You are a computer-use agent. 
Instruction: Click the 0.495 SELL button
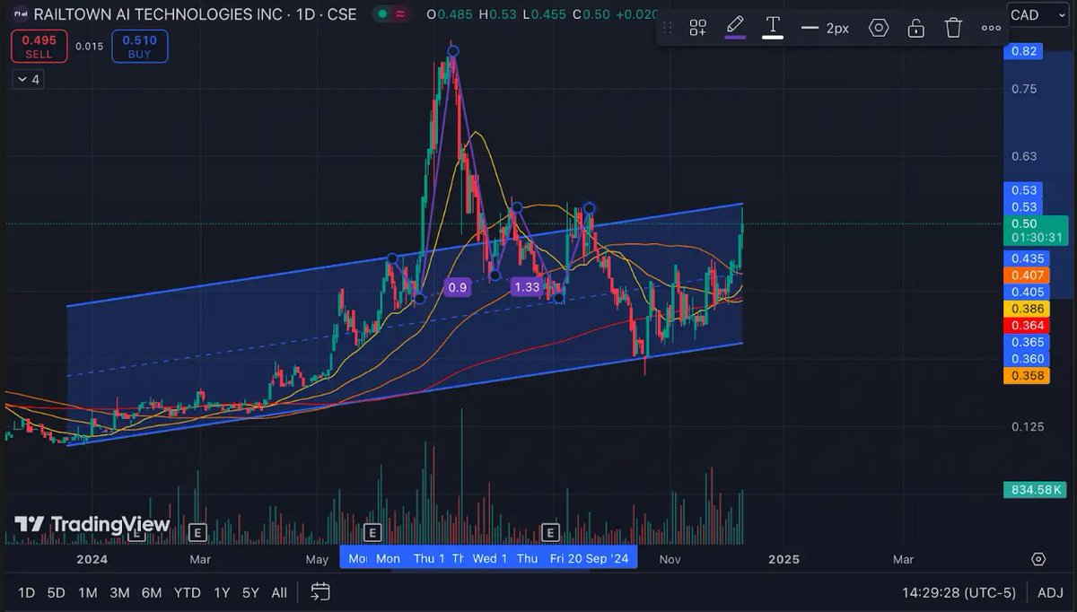coord(39,47)
